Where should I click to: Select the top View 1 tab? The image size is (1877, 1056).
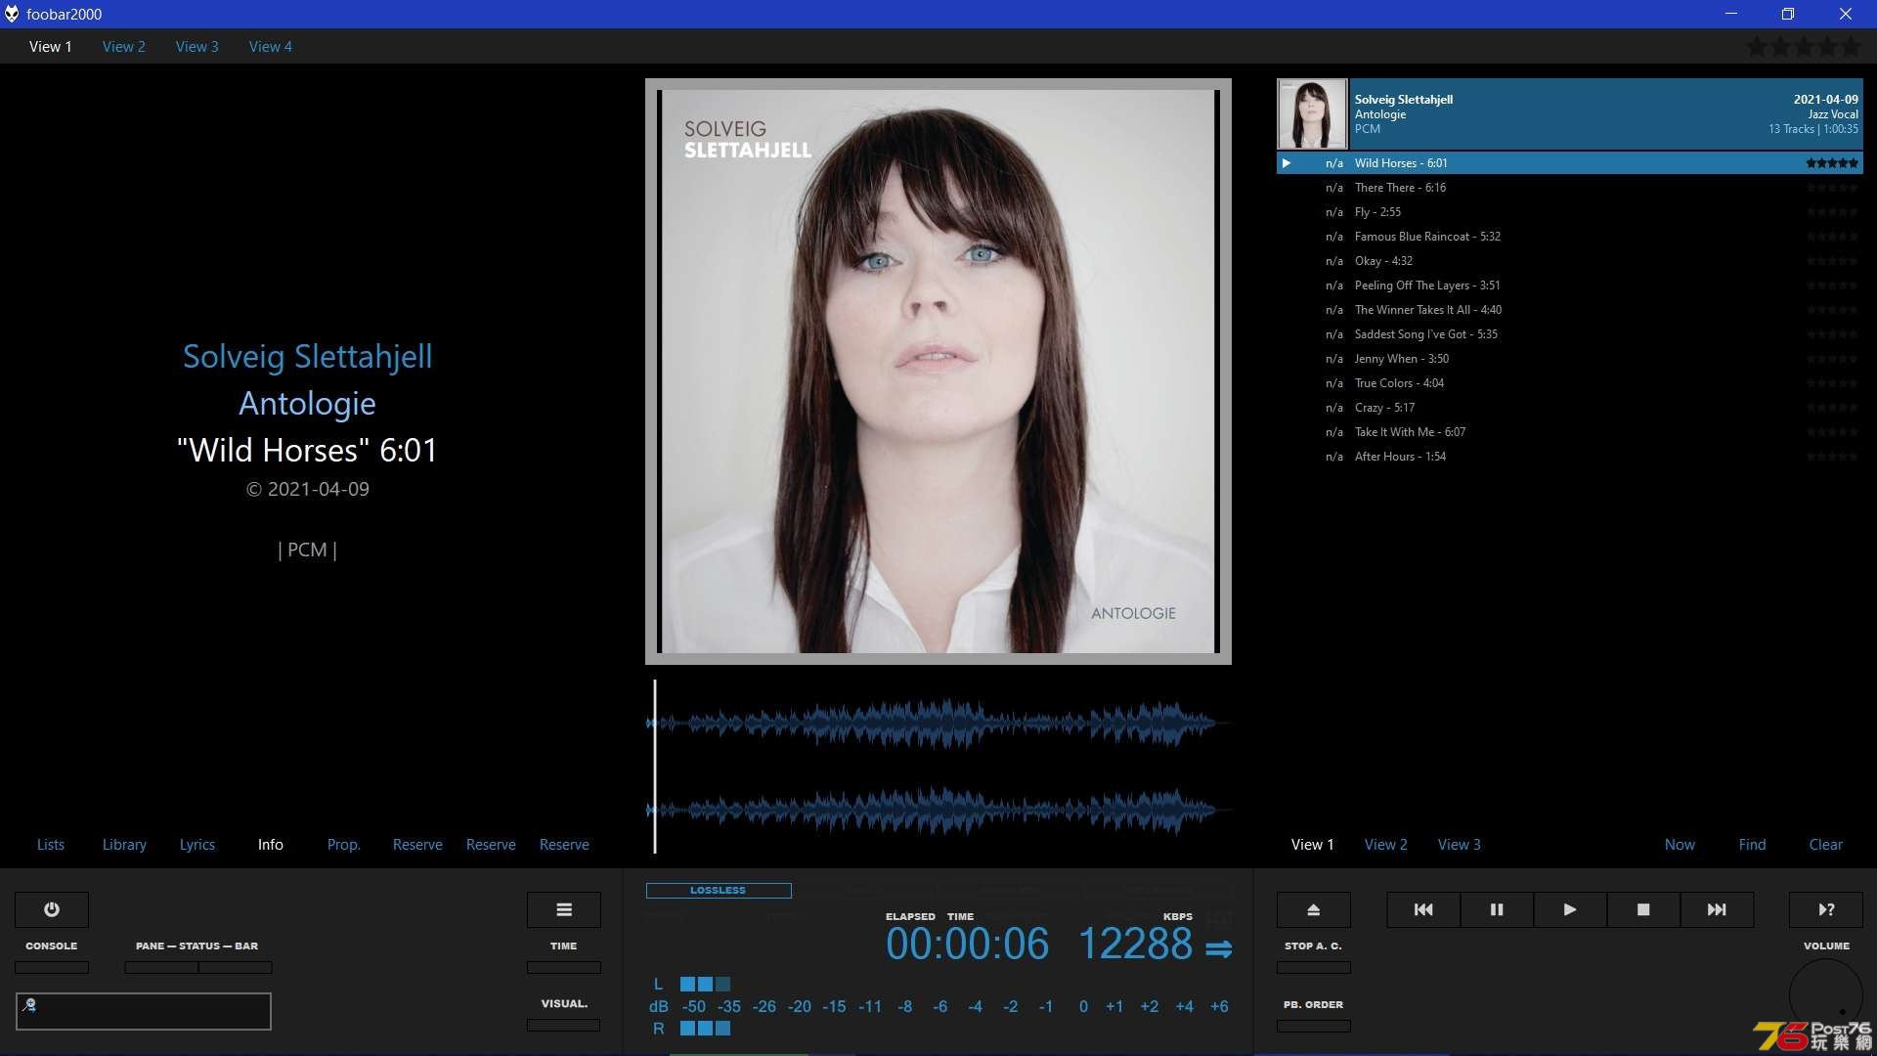click(51, 46)
